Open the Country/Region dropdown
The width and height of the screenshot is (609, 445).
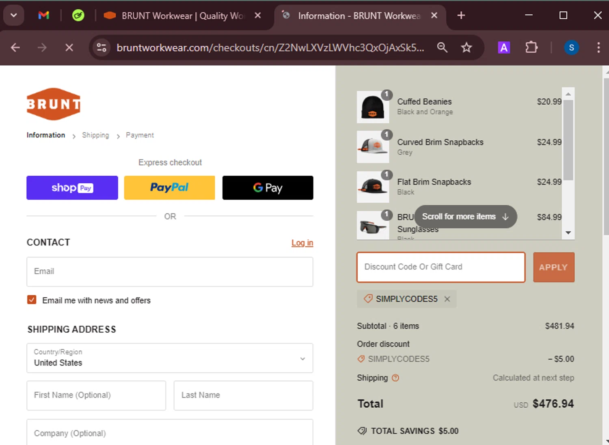tap(170, 358)
